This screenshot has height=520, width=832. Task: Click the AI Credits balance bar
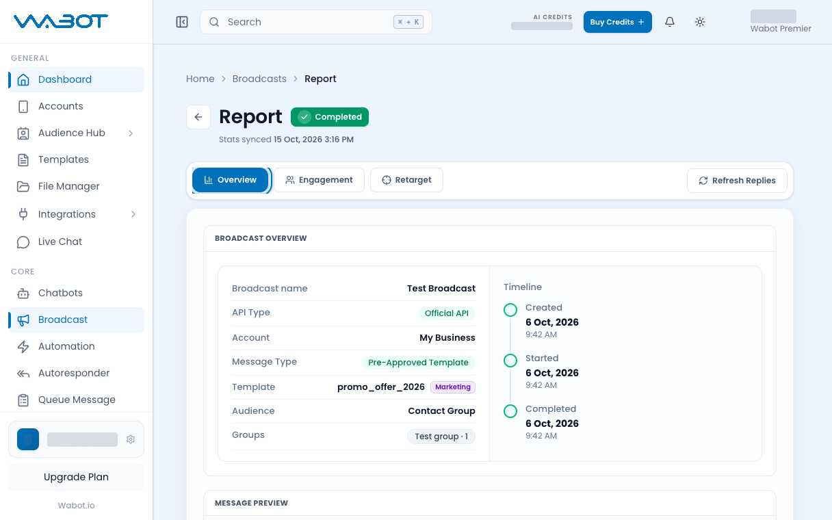pyautogui.click(x=542, y=26)
